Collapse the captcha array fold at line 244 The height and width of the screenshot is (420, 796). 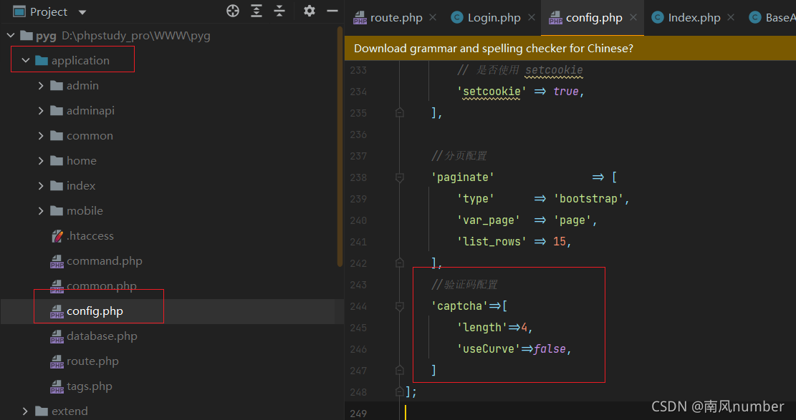point(400,306)
